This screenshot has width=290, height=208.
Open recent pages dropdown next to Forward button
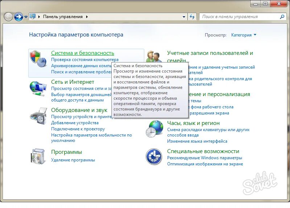26,17
